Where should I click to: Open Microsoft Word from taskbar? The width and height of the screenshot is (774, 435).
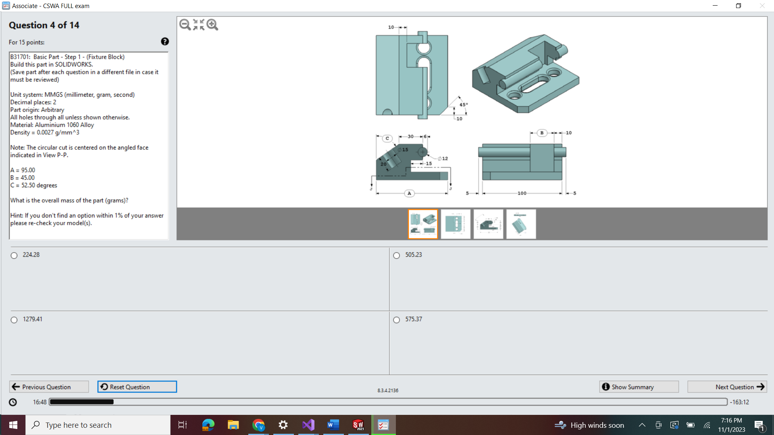[333, 425]
